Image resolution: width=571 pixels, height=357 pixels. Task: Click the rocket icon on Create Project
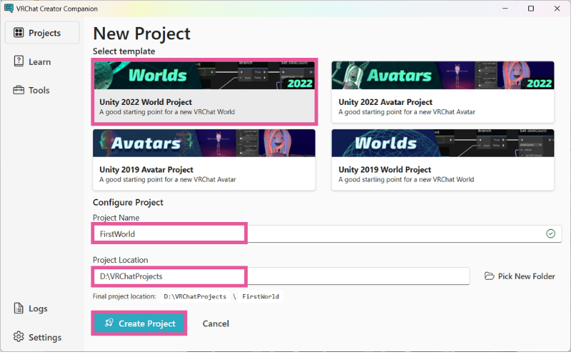tap(109, 323)
